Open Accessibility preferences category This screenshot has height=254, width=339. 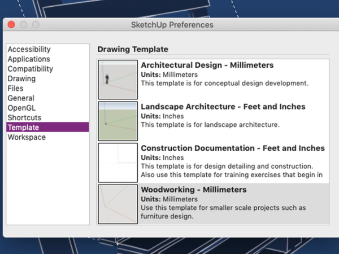coord(29,50)
